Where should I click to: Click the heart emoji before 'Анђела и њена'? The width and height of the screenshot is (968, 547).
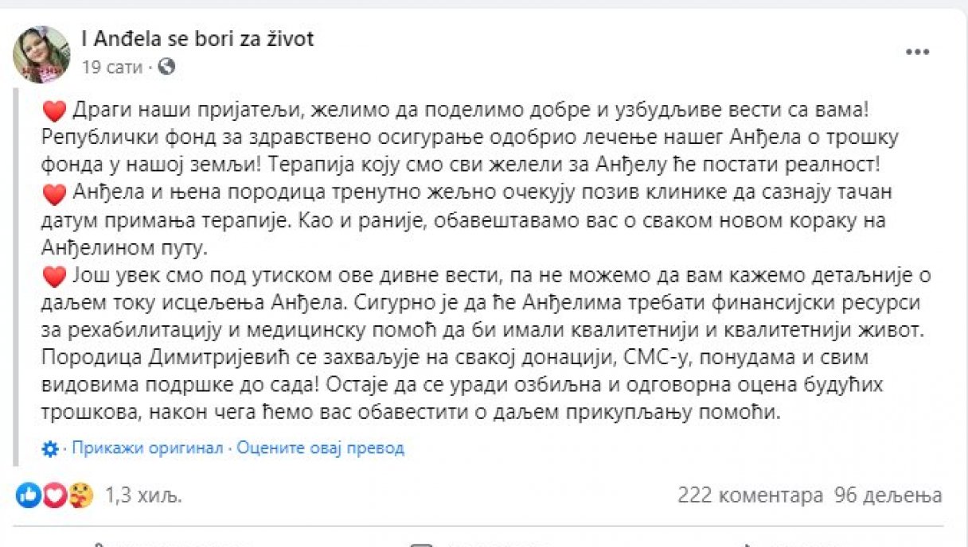tap(54, 193)
